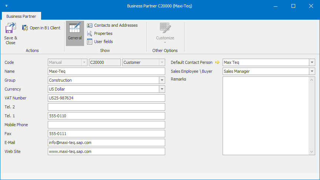Open the Properties view
This screenshot has height=180, width=320.
(100, 33)
